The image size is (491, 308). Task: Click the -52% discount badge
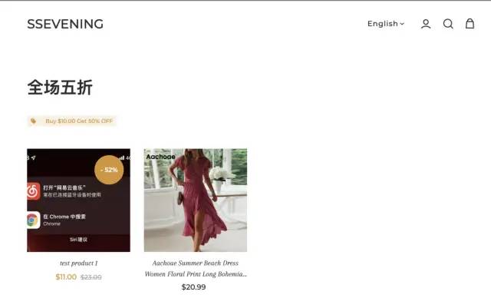point(109,170)
